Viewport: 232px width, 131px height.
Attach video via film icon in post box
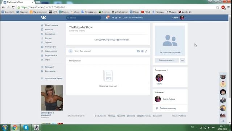coord(142,51)
